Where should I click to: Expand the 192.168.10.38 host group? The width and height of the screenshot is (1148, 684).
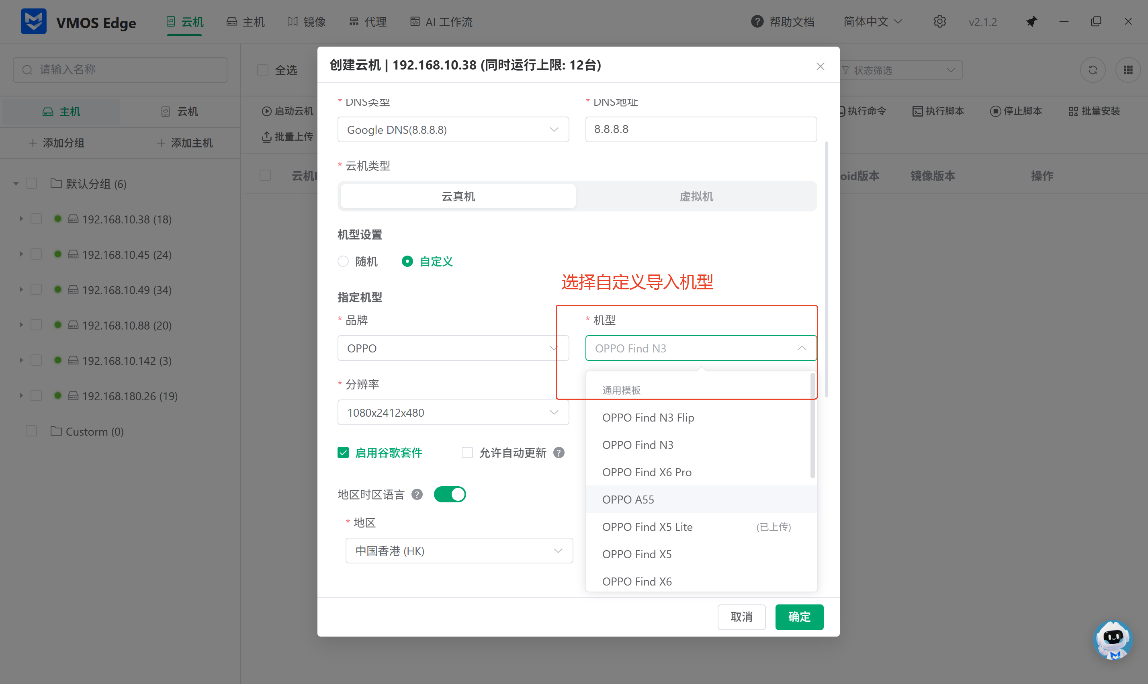click(21, 219)
